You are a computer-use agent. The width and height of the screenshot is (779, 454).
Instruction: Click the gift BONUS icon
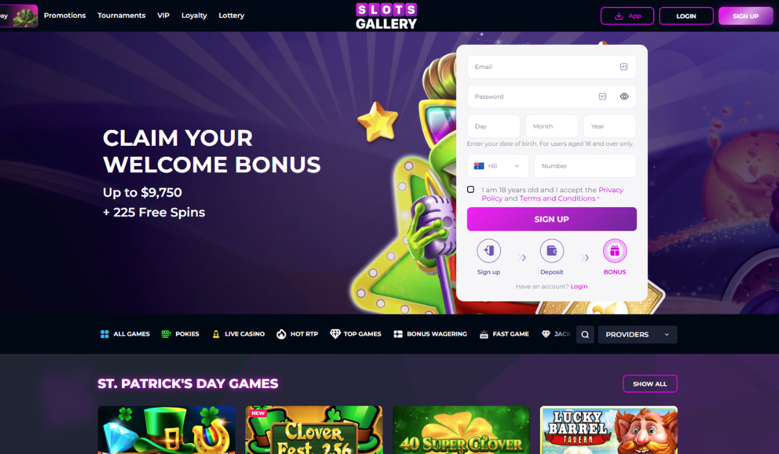click(615, 251)
